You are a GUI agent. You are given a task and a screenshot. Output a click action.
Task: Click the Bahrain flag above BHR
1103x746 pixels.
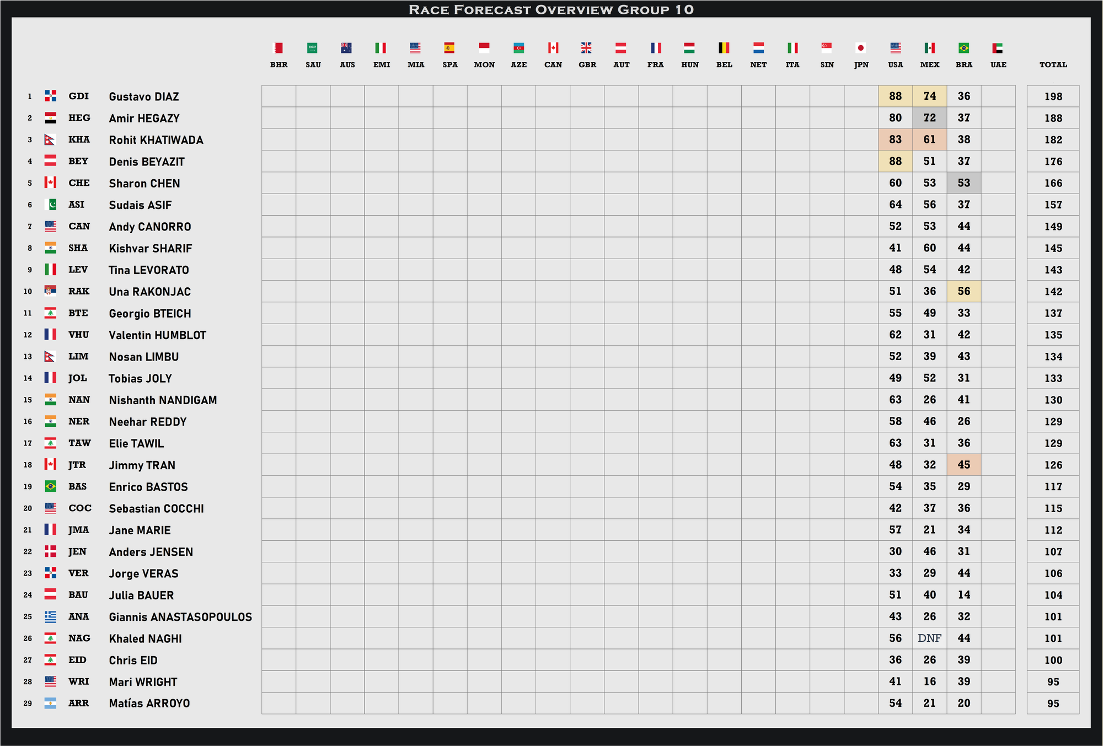(279, 48)
